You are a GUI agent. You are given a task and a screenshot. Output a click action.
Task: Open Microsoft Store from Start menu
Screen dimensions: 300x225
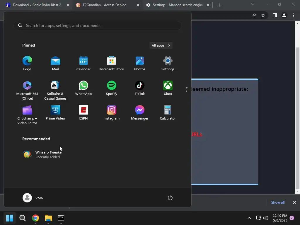[x=112, y=64]
